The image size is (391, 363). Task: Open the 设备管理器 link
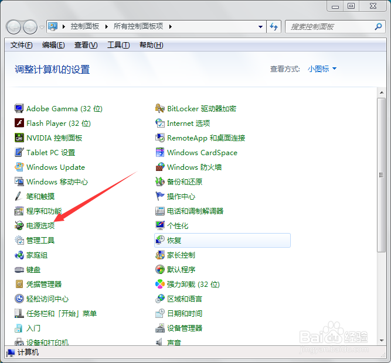(185, 328)
